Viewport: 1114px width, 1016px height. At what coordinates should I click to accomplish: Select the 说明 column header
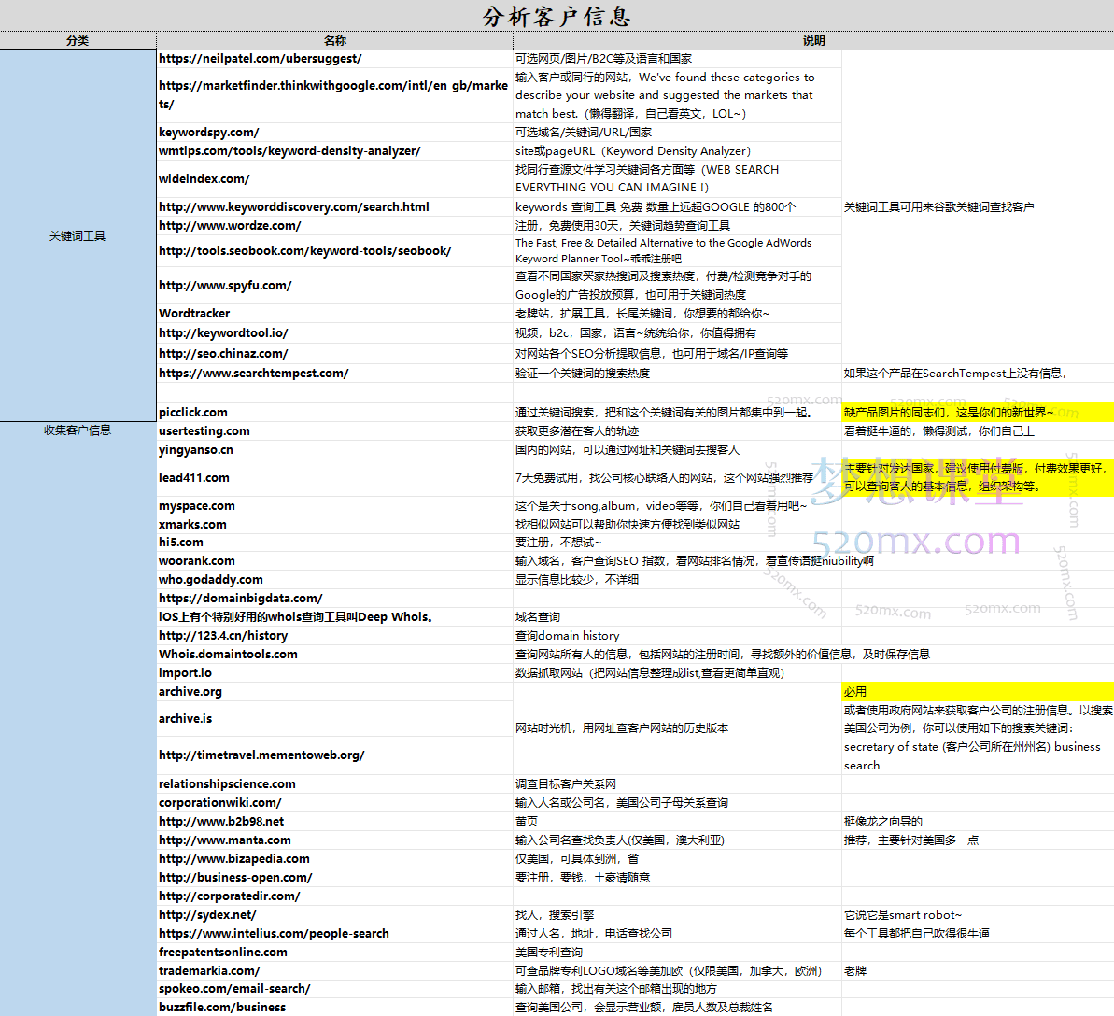pyautogui.click(x=813, y=40)
